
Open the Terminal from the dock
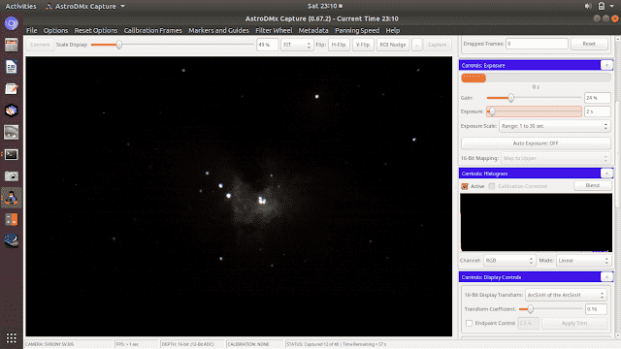point(11,154)
